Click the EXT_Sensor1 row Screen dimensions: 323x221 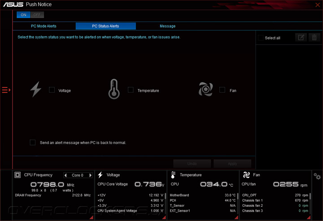pyautogui.click(x=203, y=211)
